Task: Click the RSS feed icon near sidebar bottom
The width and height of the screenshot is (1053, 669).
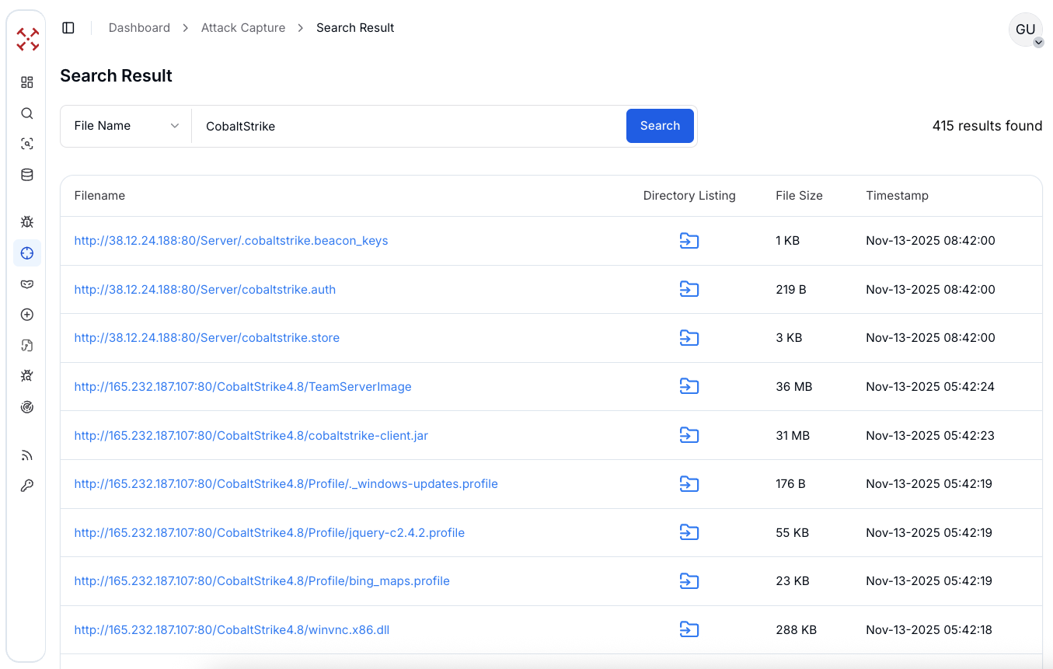Action: (x=26, y=455)
